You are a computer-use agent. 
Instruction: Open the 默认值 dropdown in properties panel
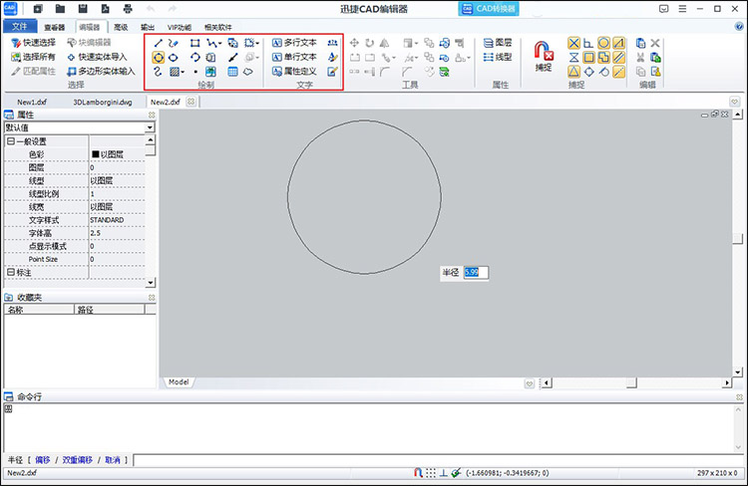[x=150, y=127]
